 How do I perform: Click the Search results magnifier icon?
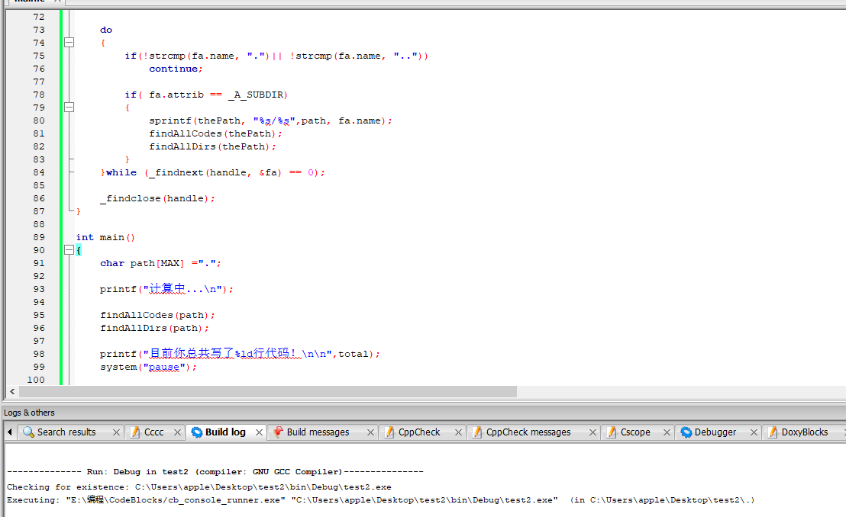pyautogui.click(x=28, y=432)
